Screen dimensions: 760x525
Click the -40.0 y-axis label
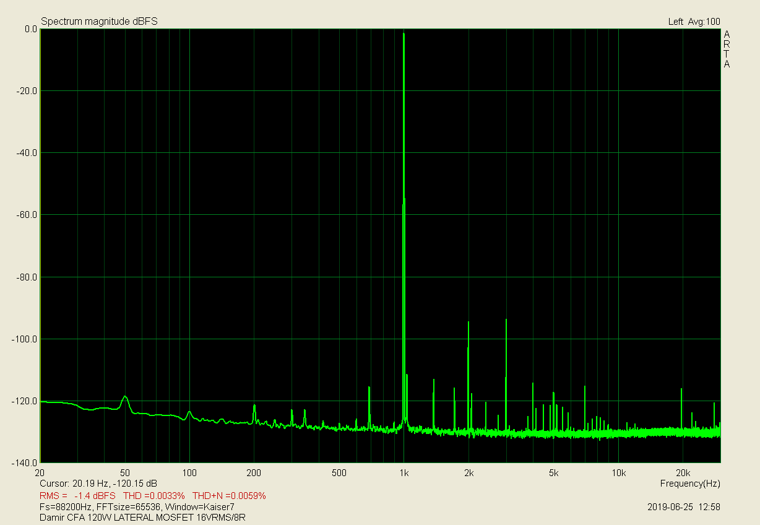pos(28,153)
